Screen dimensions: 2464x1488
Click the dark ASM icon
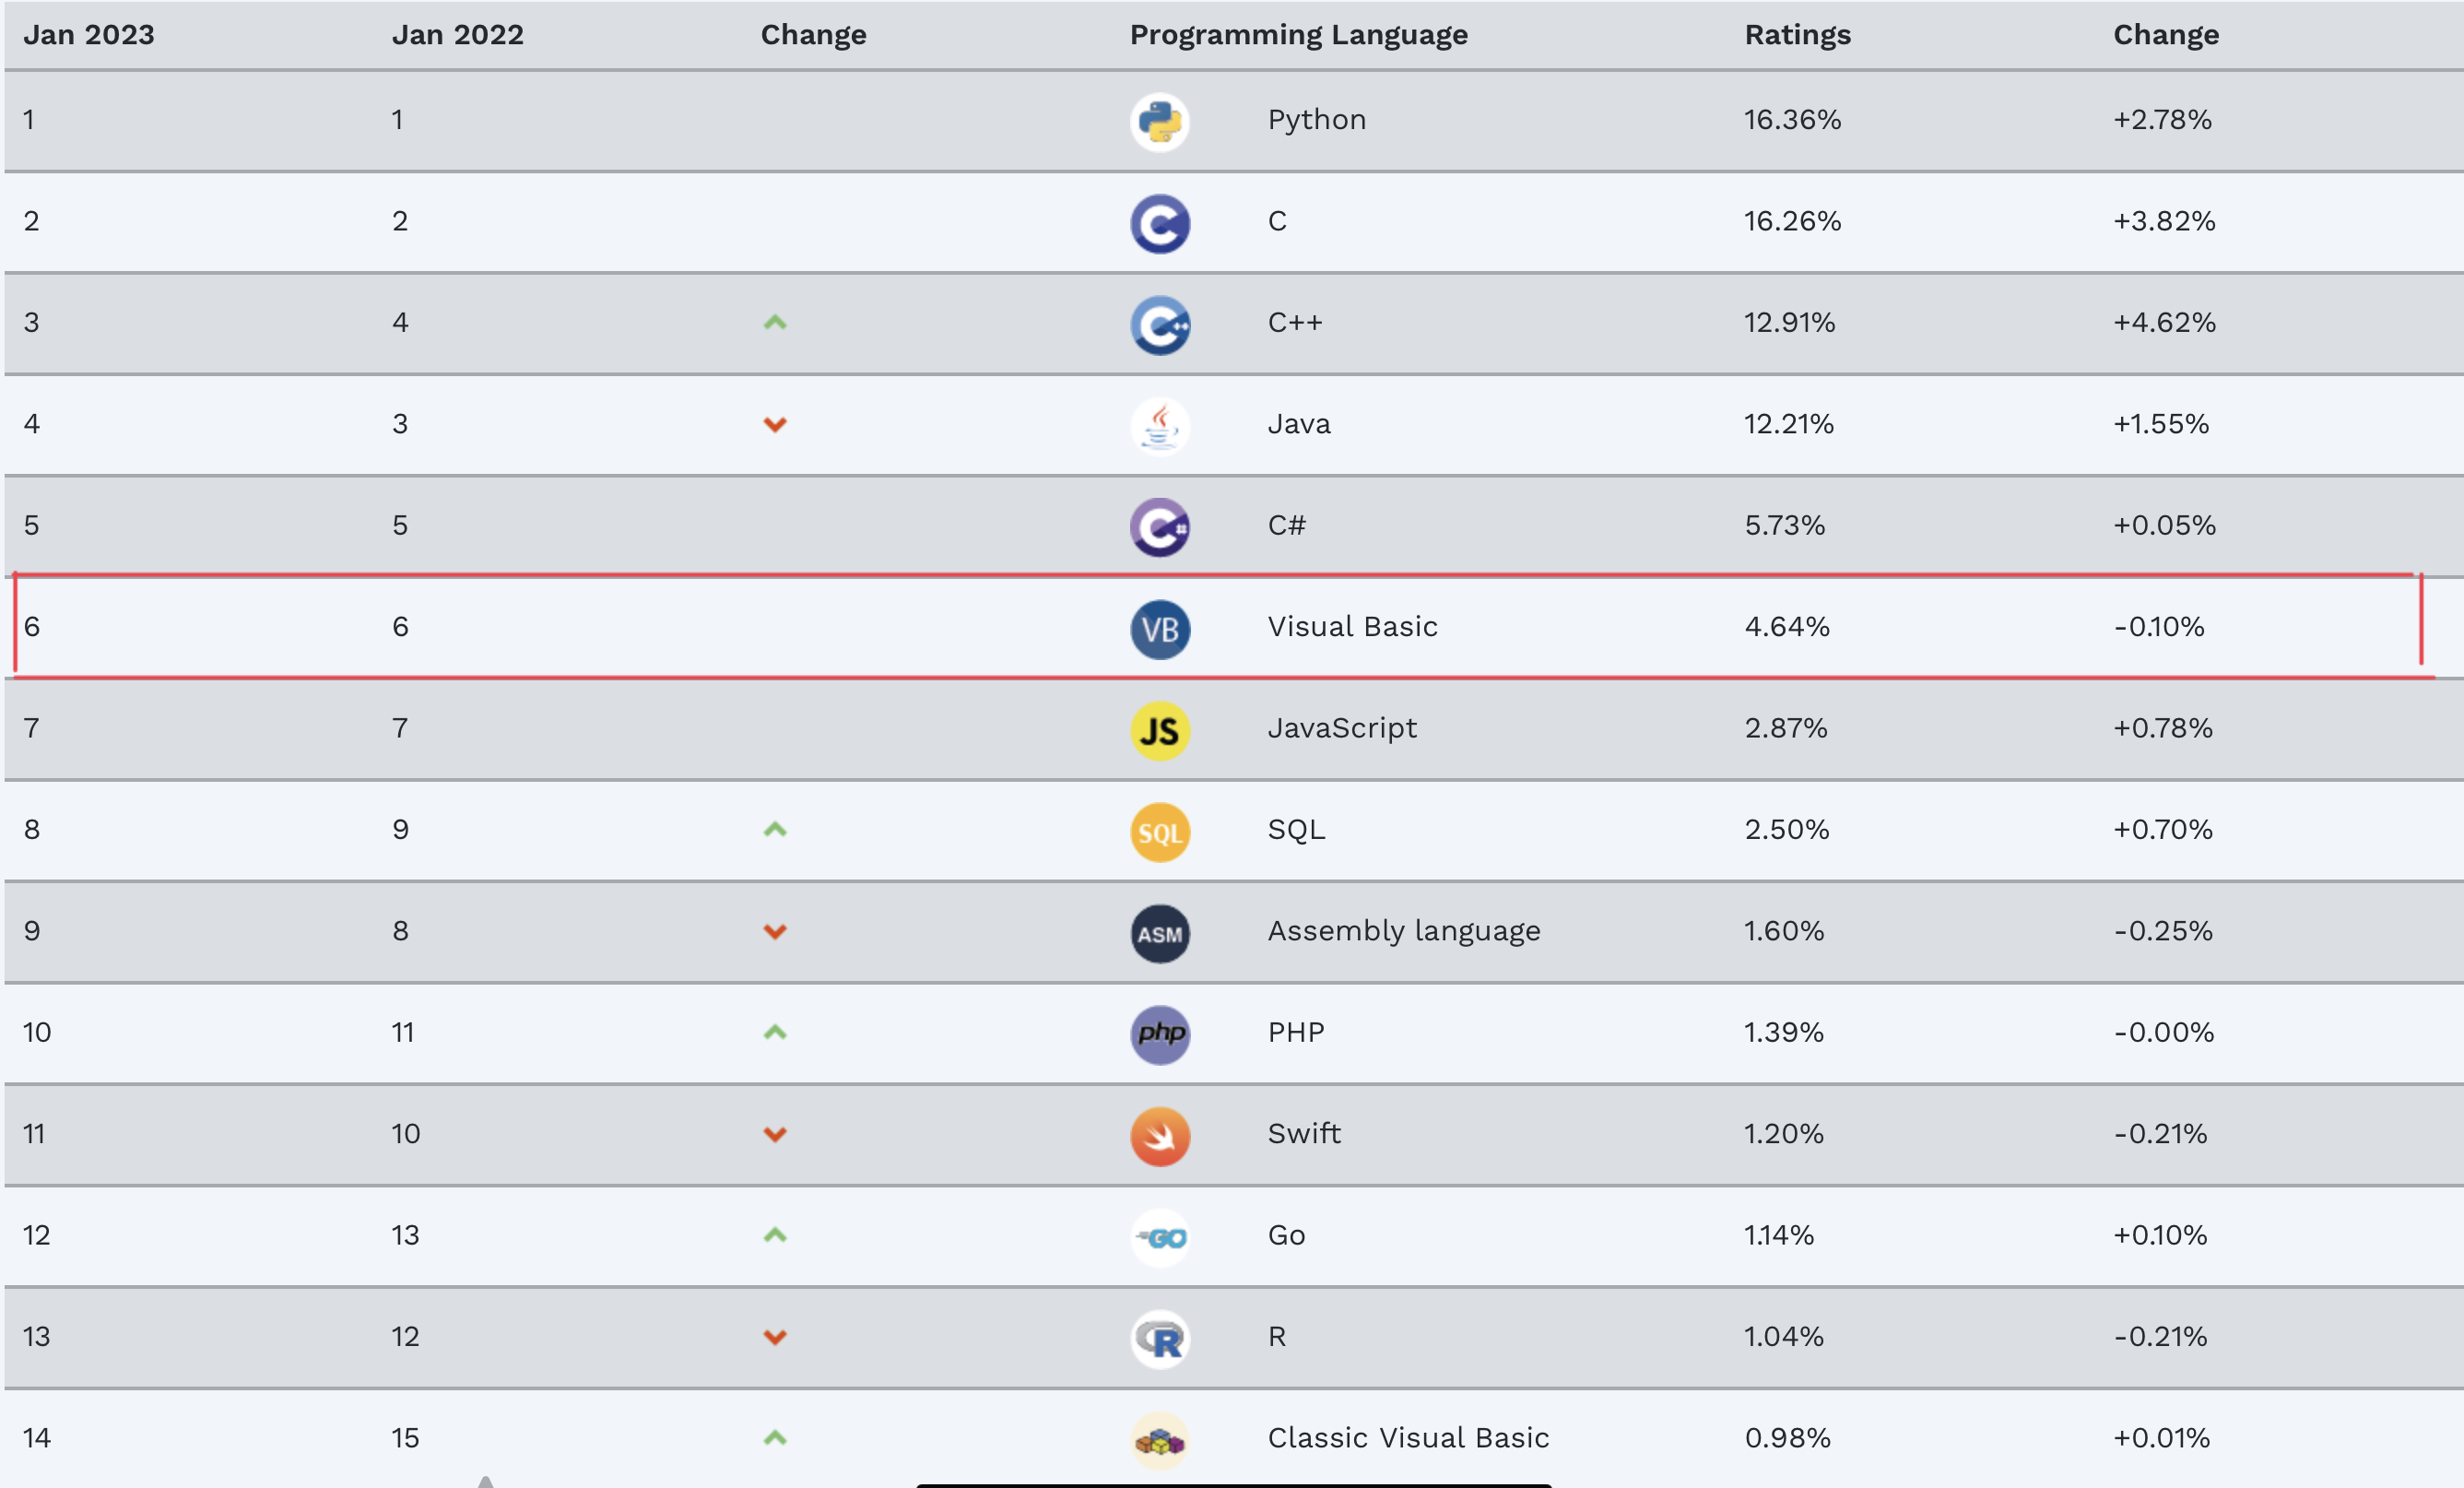[x=1160, y=933]
